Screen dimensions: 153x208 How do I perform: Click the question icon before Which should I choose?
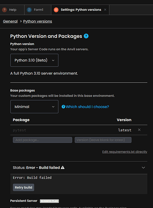(x=63, y=106)
